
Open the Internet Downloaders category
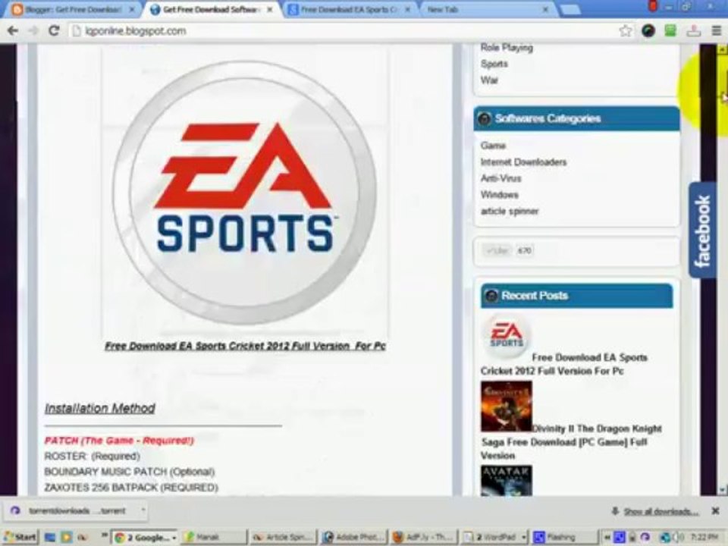click(x=524, y=162)
